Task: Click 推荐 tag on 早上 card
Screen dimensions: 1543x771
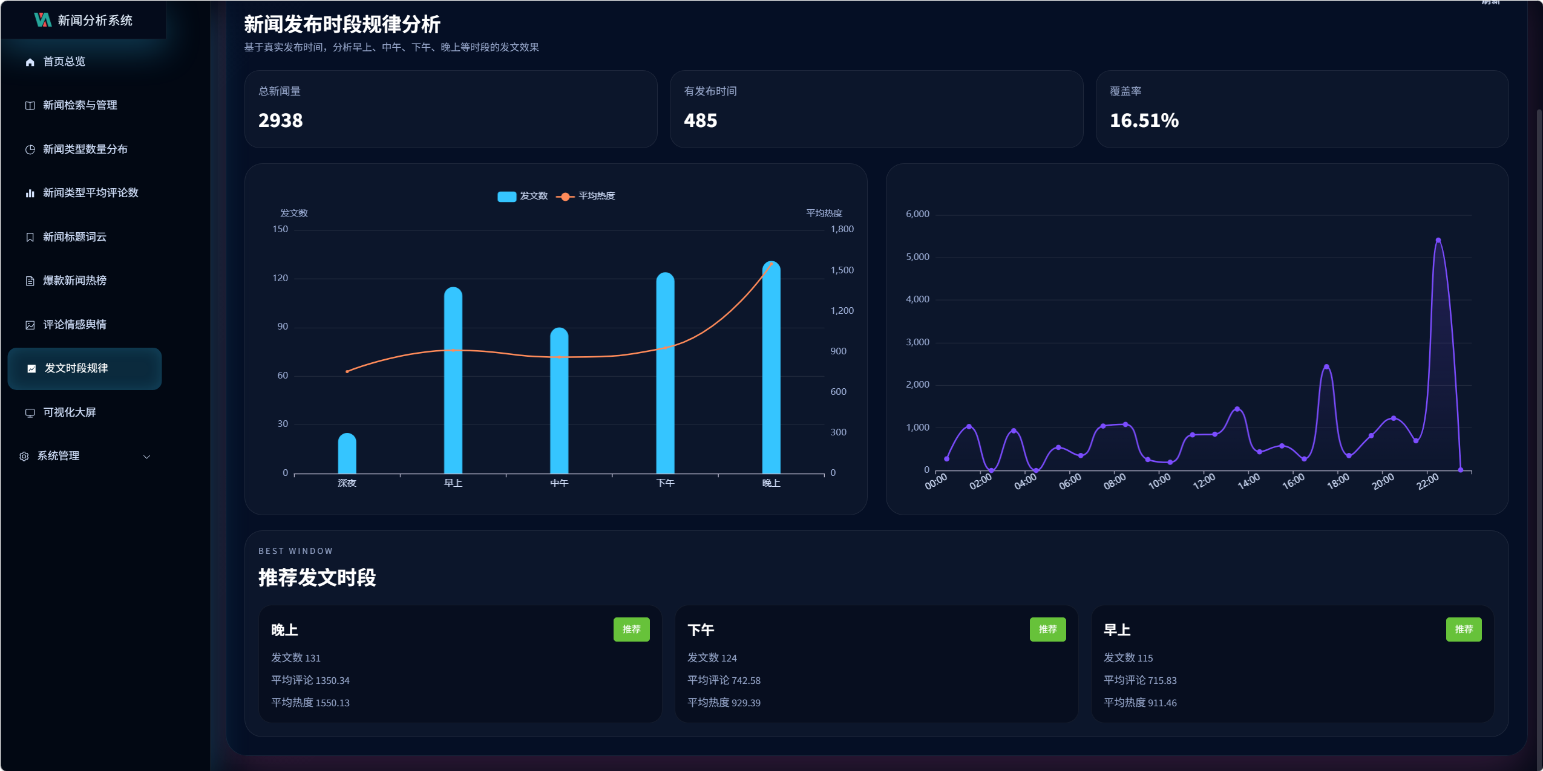Action: click(x=1463, y=629)
